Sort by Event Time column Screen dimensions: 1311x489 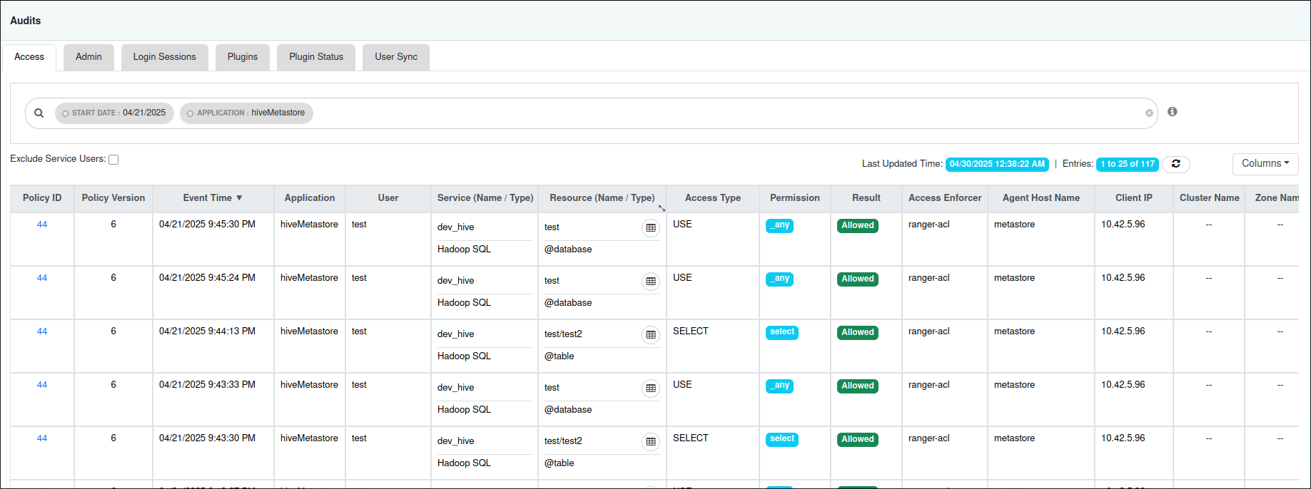(x=213, y=198)
